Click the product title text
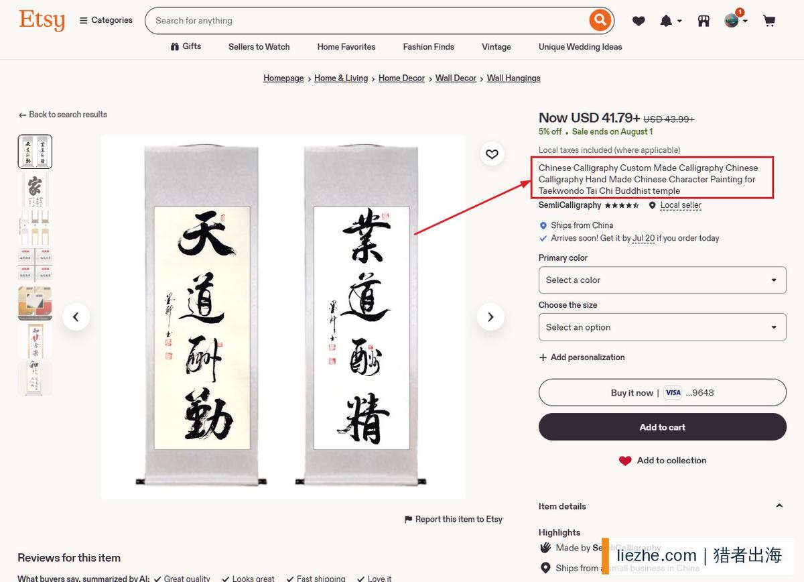Image resolution: width=804 pixels, height=582 pixels. click(x=648, y=179)
